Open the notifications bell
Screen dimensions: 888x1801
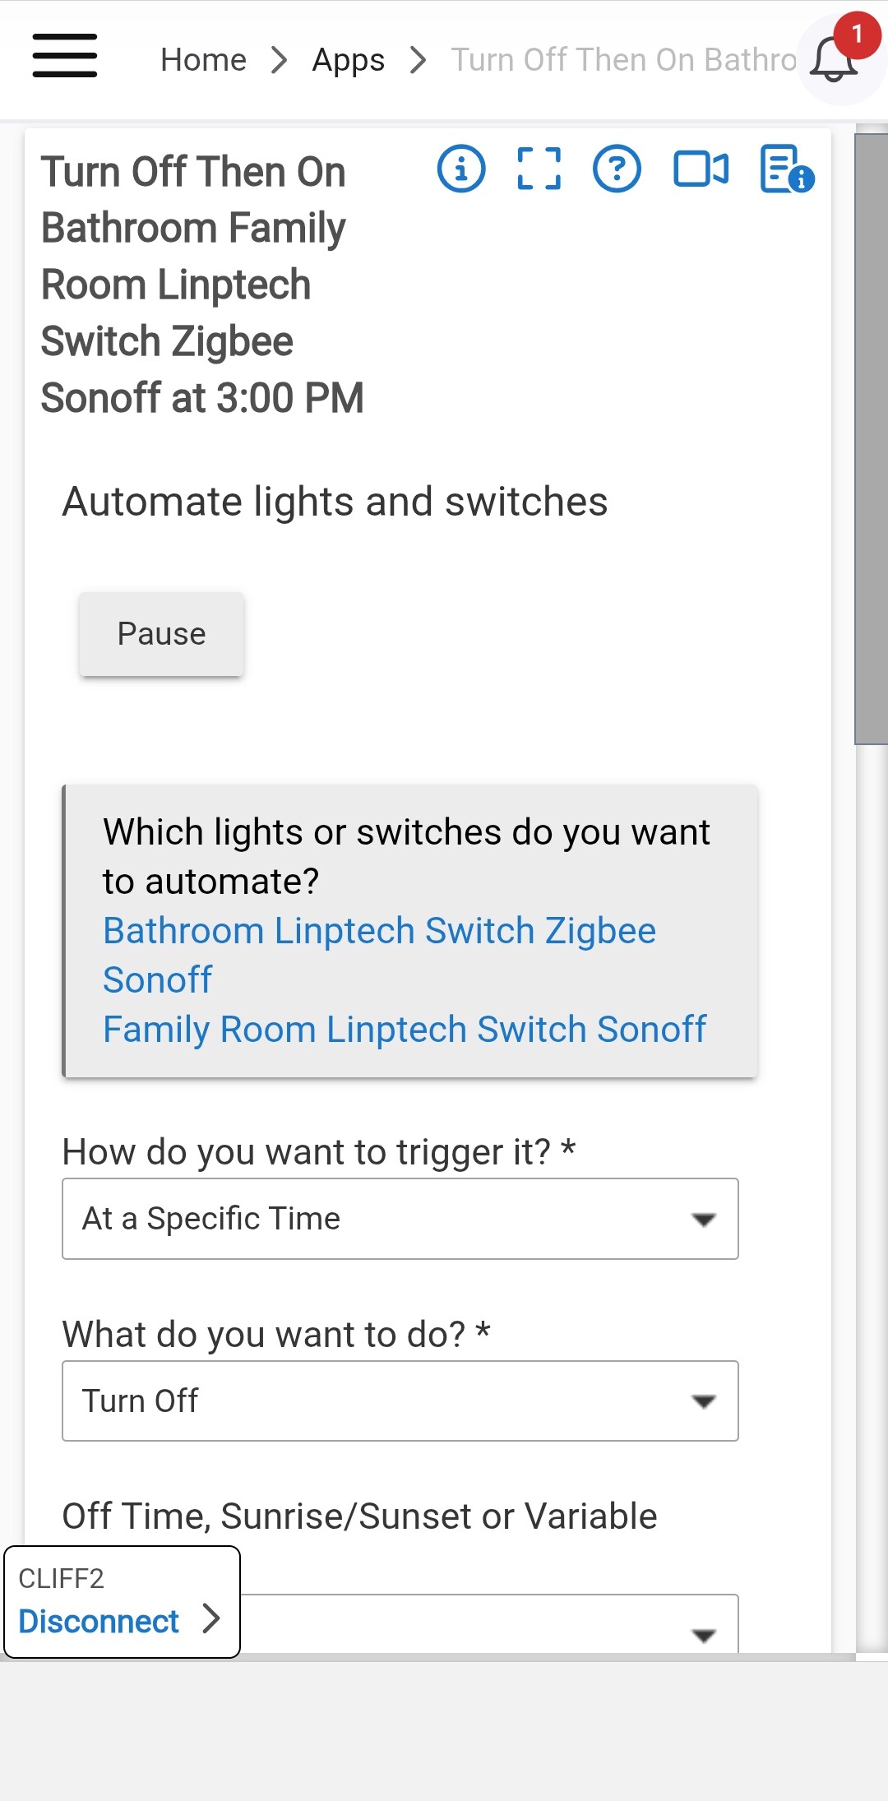pos(834,59)
